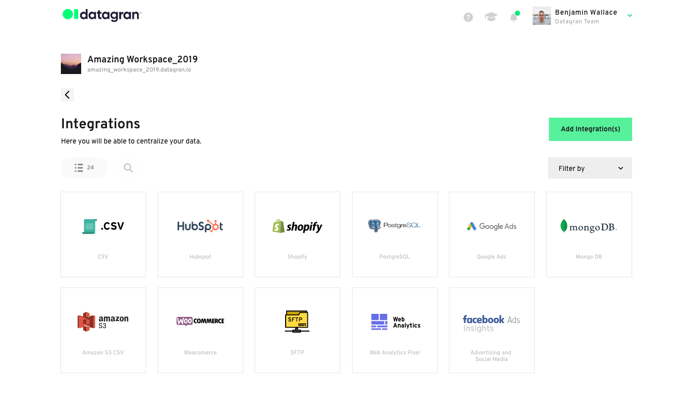The width and height of the screenshot is (693, 397).
Task: Select the WooCommerce integration logo
Action: (x=200, y=321)
